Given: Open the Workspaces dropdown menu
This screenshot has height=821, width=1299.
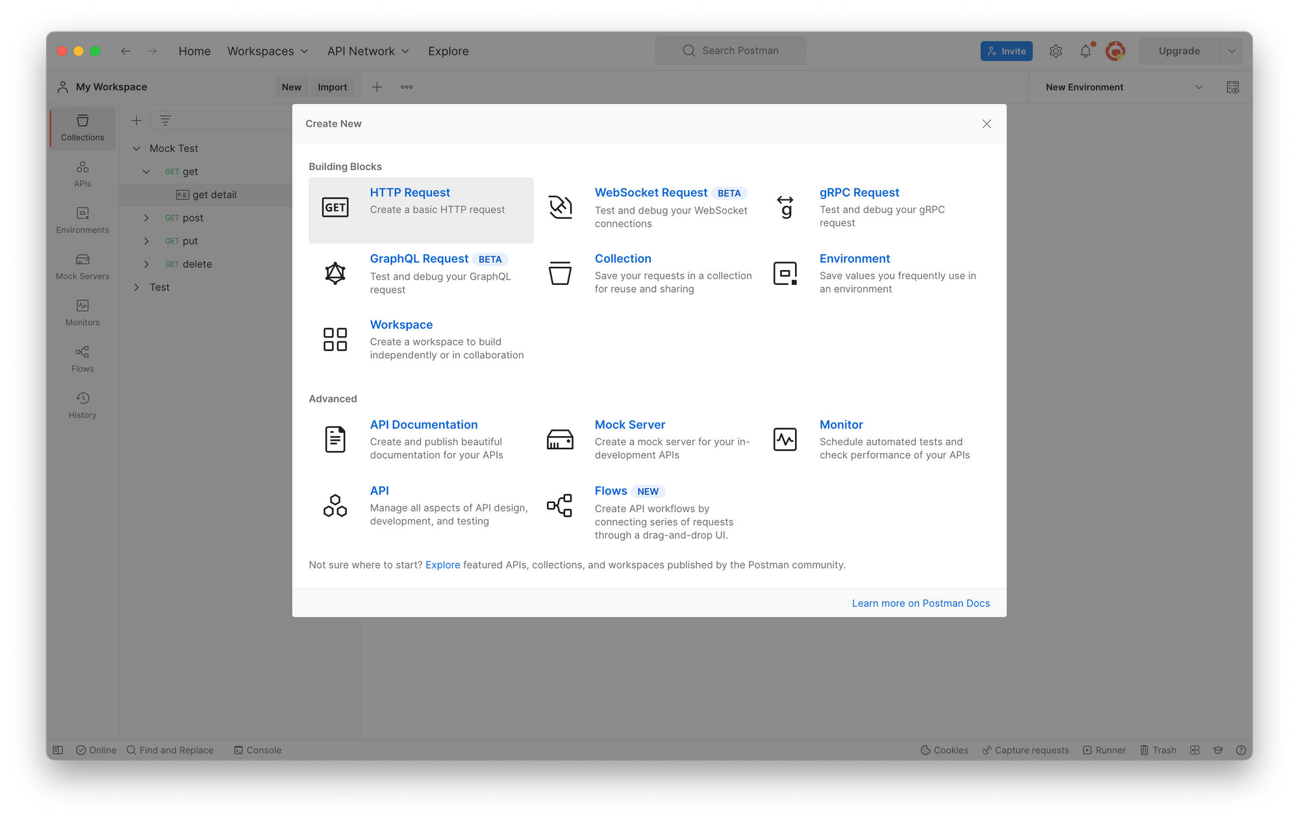Looking at the screenshot, I should coord(268,51).
